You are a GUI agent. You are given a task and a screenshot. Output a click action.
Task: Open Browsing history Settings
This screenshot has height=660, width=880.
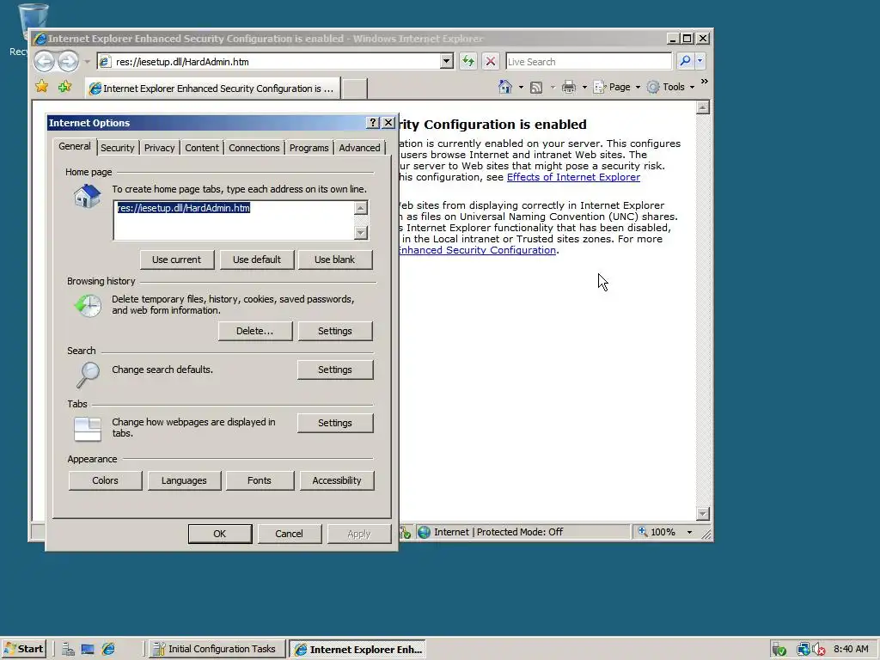pyautogui.click(x=335, y=331)
